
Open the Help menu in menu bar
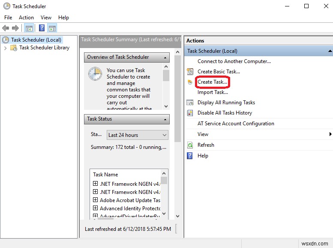63,18
